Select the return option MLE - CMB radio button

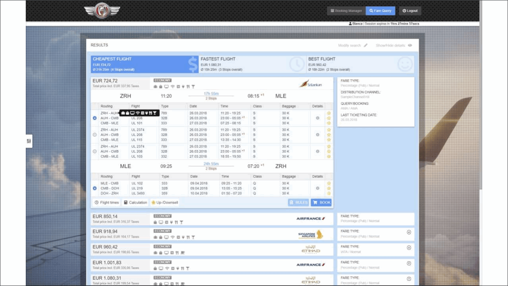tap(94, 189)
